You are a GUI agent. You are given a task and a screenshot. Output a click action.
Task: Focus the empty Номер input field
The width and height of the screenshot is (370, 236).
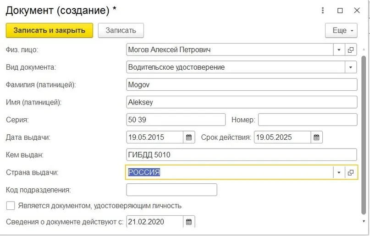[308, 120]
